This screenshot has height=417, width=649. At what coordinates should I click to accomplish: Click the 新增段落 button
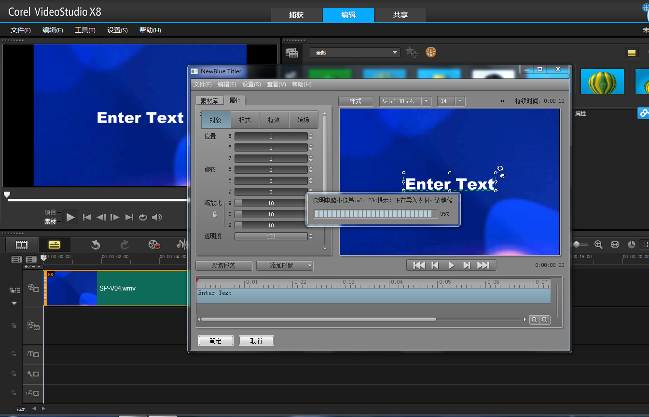(x=224, y=266)
